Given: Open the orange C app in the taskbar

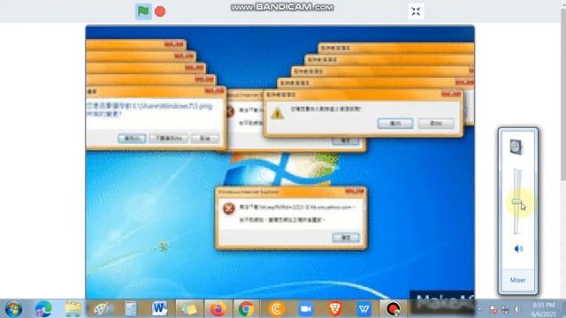Looking at the screenshot, I should point(277,309).
